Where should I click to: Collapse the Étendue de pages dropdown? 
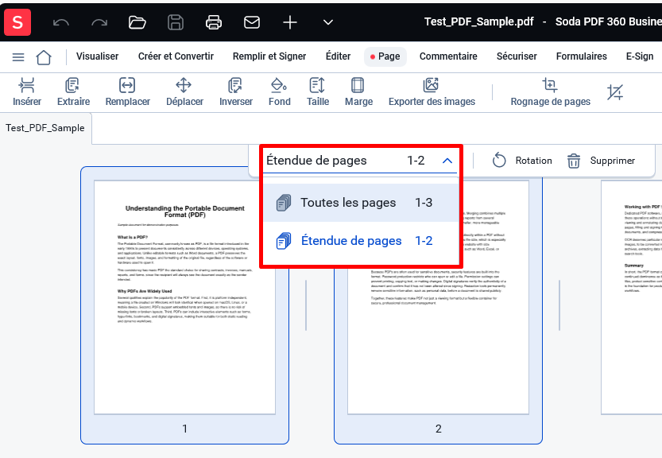447,161
